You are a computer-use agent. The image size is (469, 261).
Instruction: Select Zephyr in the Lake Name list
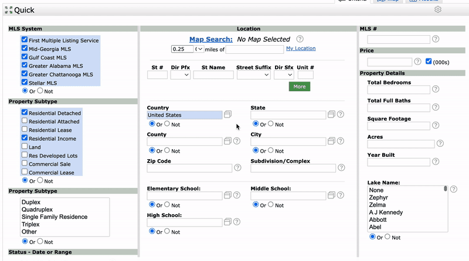coord(378,197)
